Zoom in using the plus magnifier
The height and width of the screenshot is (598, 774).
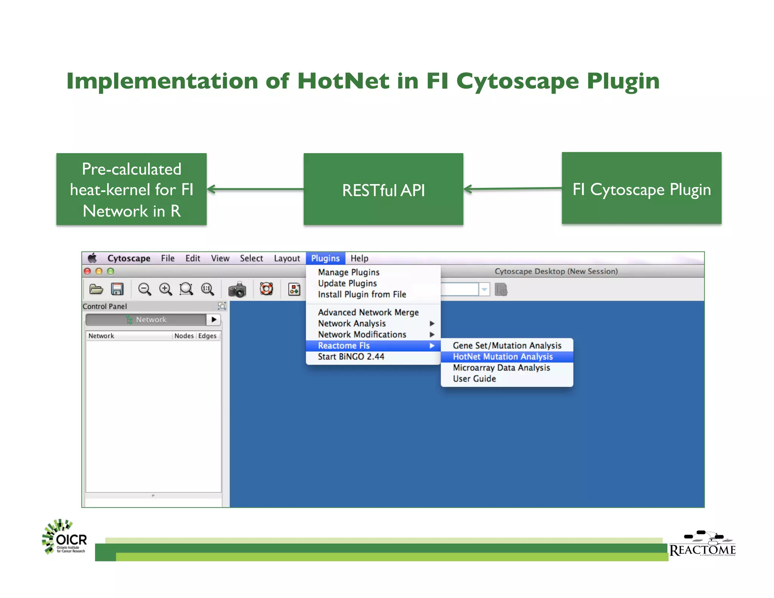(166, 290)
